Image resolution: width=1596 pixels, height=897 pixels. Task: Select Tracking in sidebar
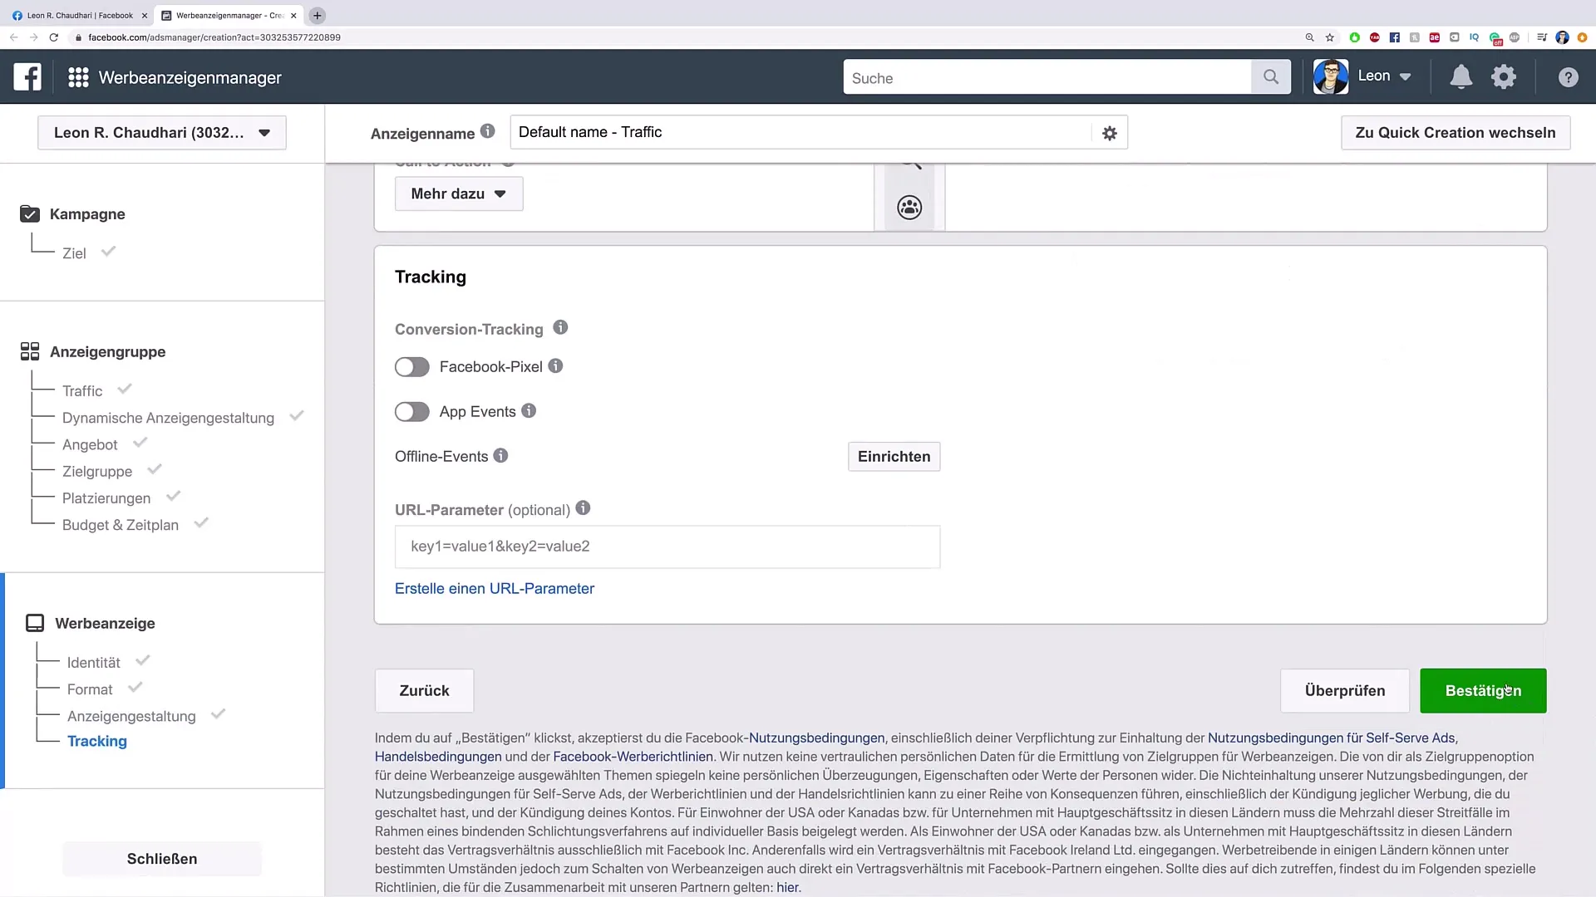coord(97,741)
